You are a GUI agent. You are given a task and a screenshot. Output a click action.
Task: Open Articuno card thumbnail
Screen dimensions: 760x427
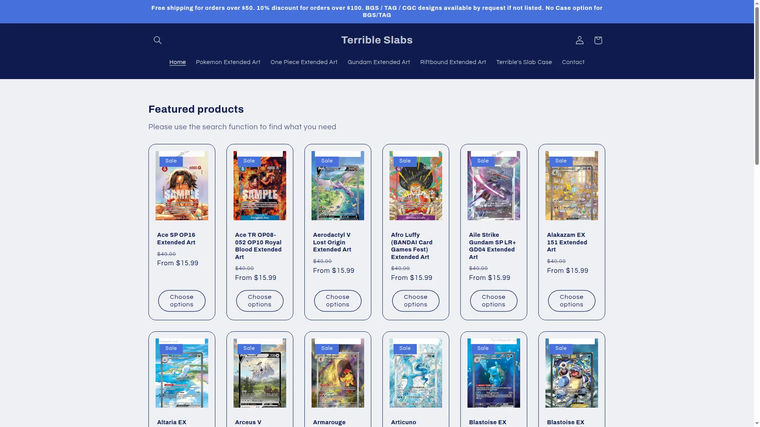pos(416,373)
